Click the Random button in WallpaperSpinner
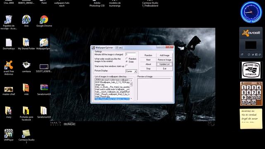This screenshot has width=265, height=149. point(148,55)
